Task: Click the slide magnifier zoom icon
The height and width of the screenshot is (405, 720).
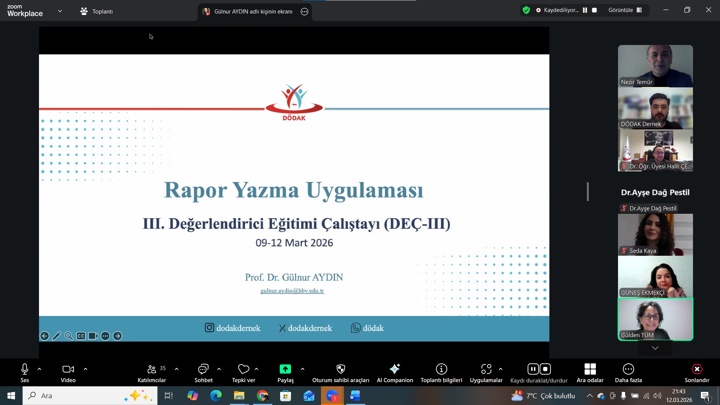Action: 69,336
